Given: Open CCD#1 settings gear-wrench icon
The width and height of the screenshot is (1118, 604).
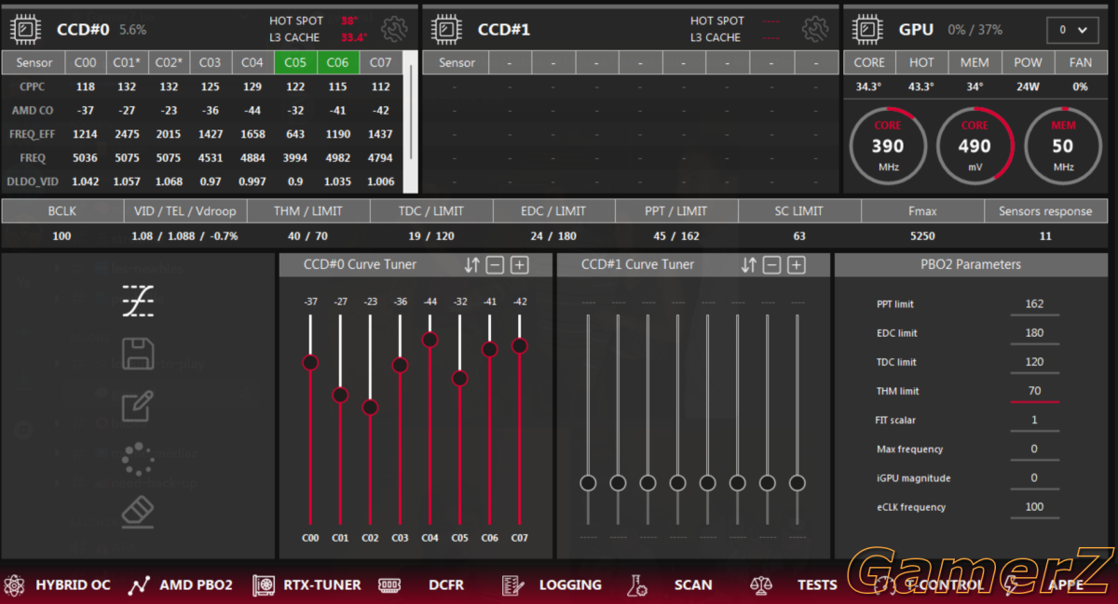Looking at the screenshot, I should [815, 29].
